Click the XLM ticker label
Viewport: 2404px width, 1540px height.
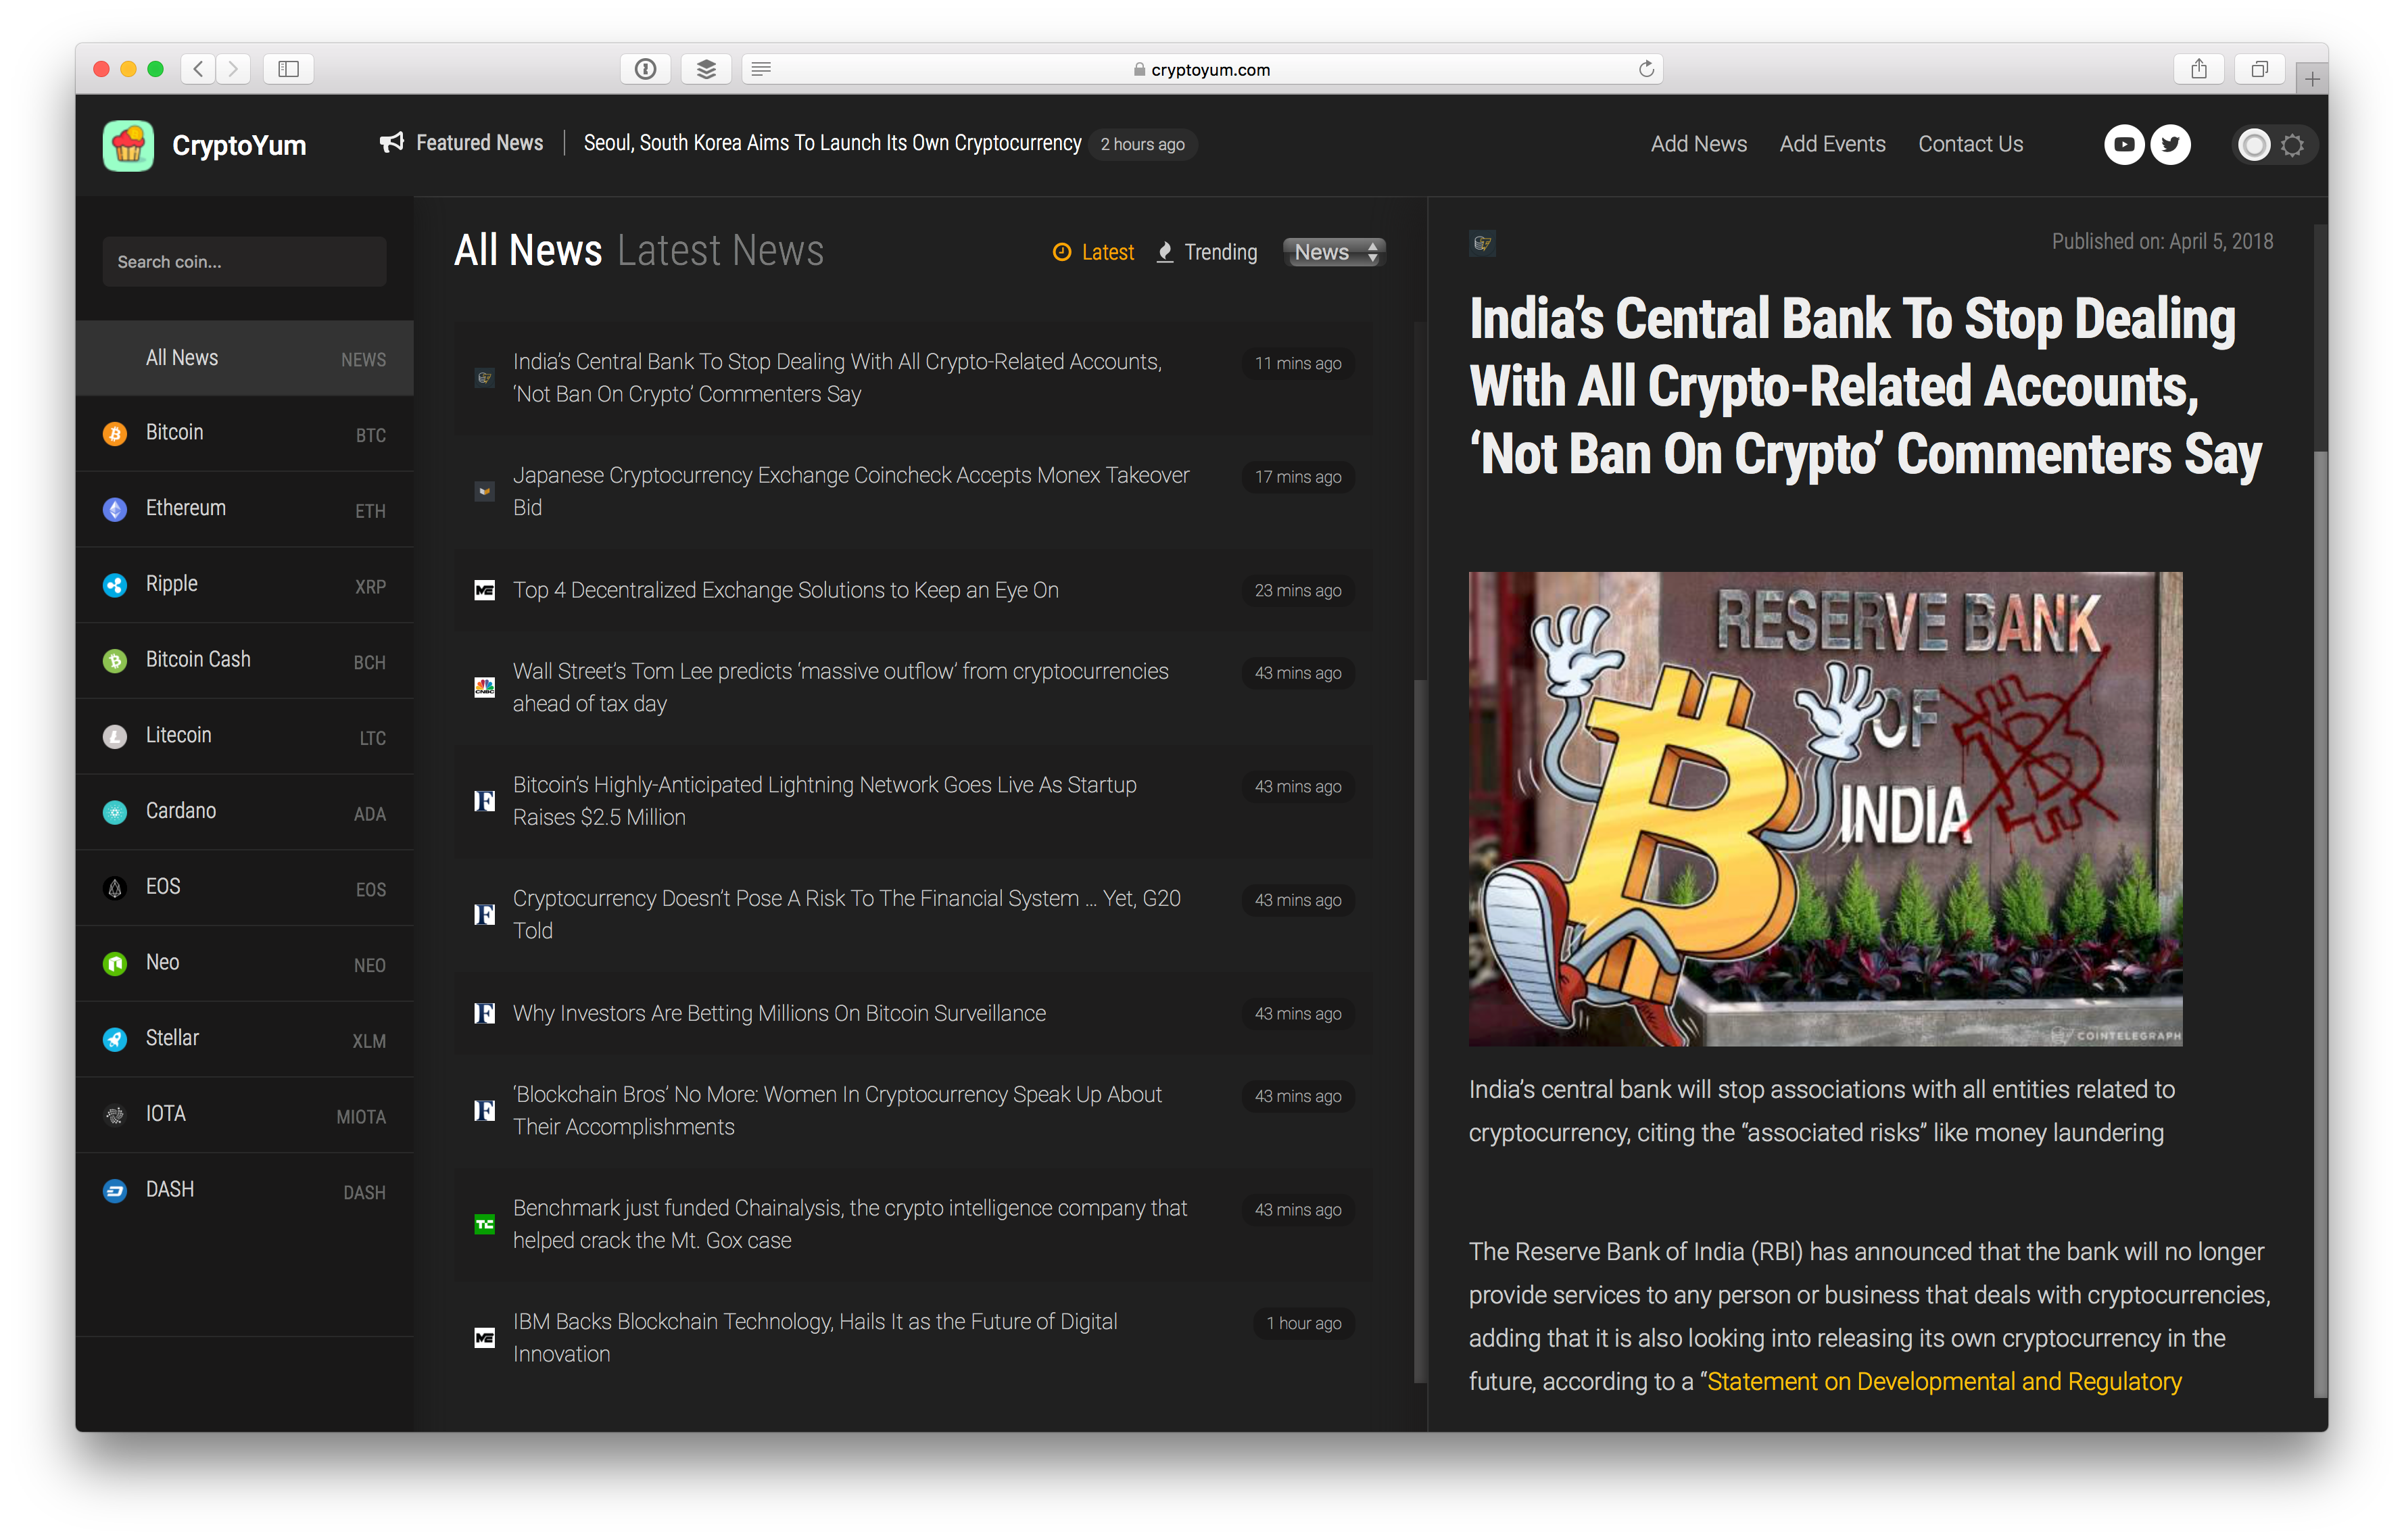pos(369,1041)
